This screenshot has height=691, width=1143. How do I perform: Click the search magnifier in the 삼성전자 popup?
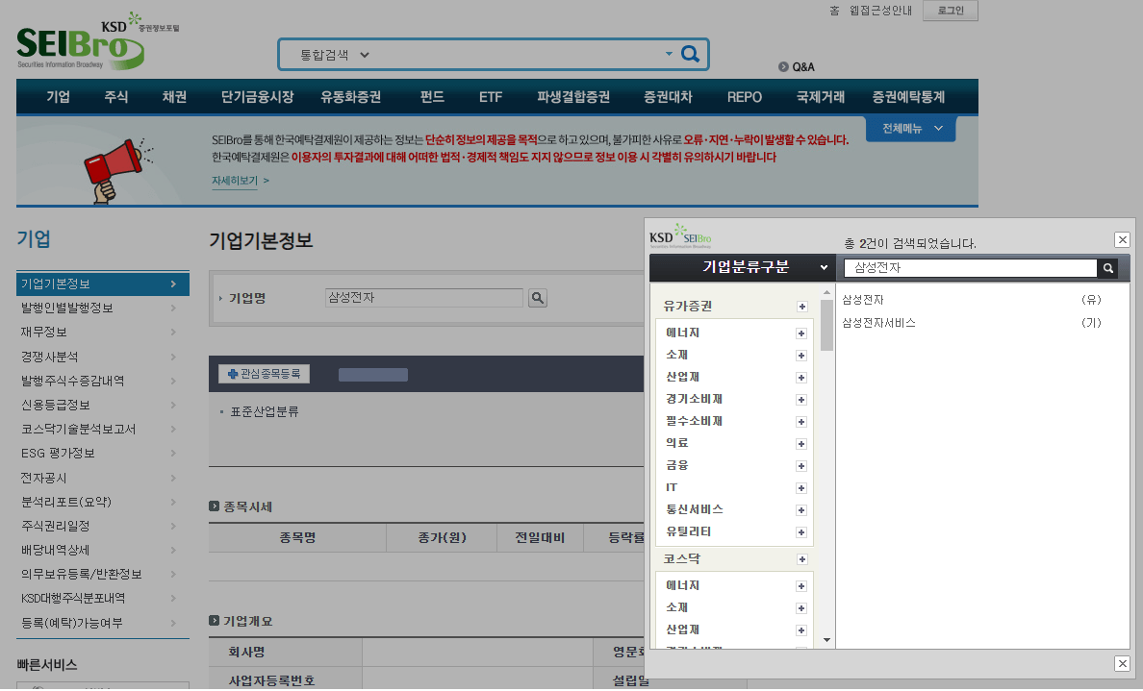[1109, 268]
